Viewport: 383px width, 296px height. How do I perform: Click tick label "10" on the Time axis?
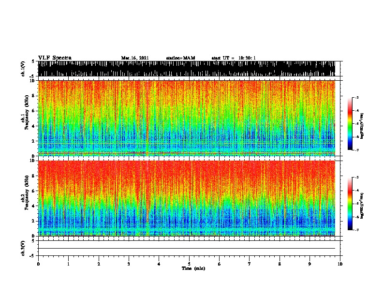click(340, 264)
